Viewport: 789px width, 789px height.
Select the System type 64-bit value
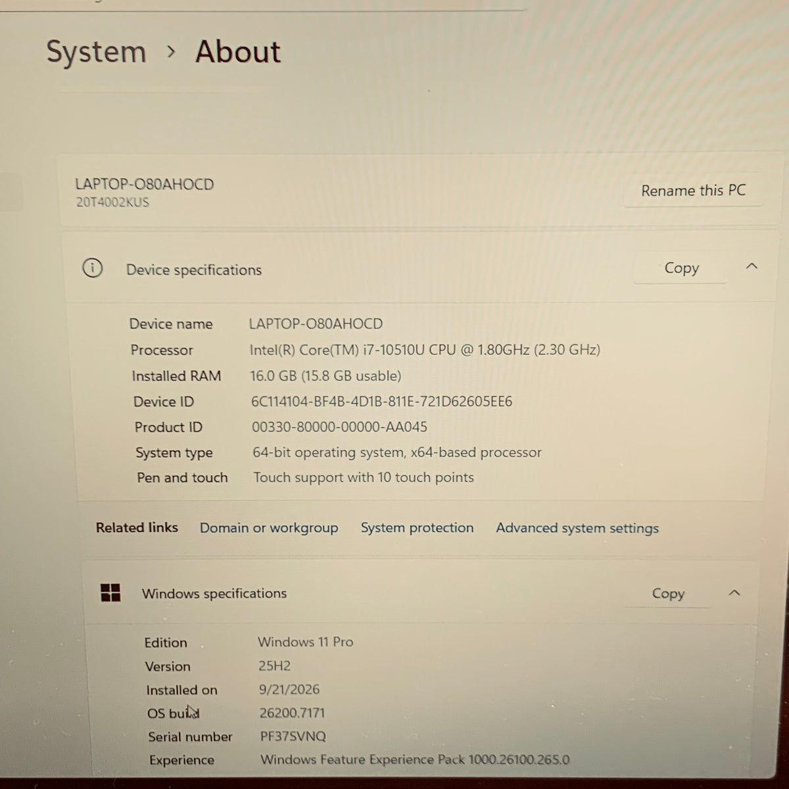click(x=397, y=452)
